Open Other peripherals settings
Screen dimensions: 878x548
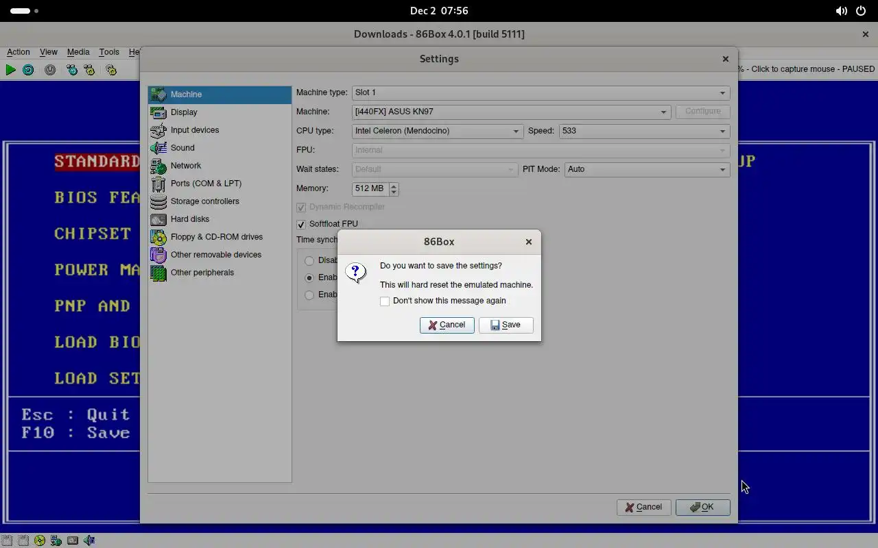(x=219, y=273)
